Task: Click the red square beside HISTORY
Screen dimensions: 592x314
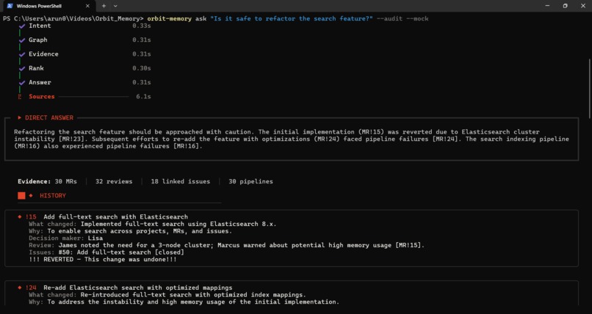Action: tap(21, 196)
